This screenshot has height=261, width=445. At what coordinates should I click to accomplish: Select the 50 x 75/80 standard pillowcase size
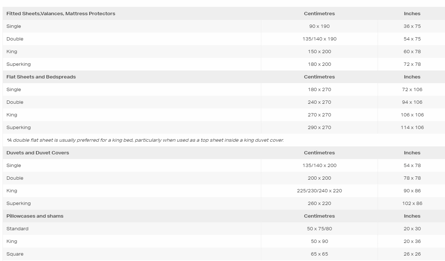click(x=319, y=228)
